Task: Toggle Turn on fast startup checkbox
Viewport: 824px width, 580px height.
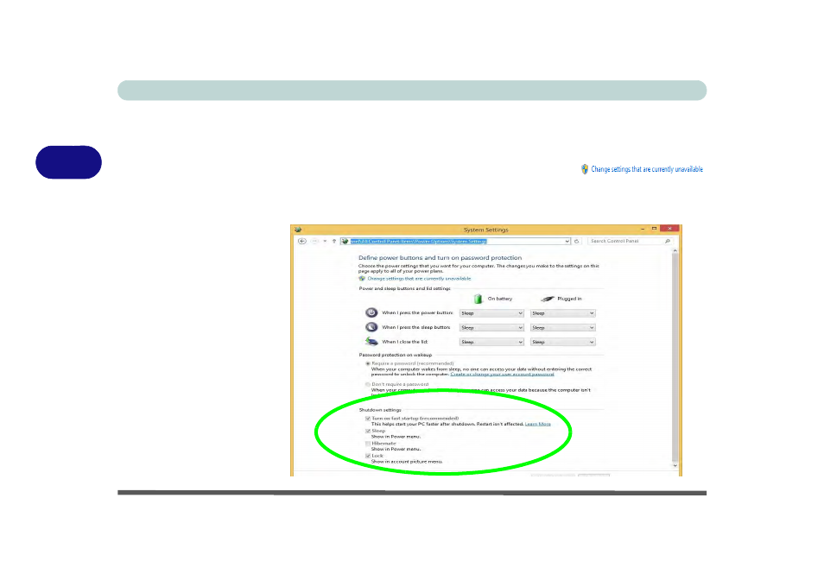Action: [368, 419]
